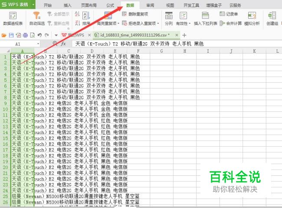This screenshot has width=282, height=208.
Task: Undo the last action
Action: coord(39,35)
